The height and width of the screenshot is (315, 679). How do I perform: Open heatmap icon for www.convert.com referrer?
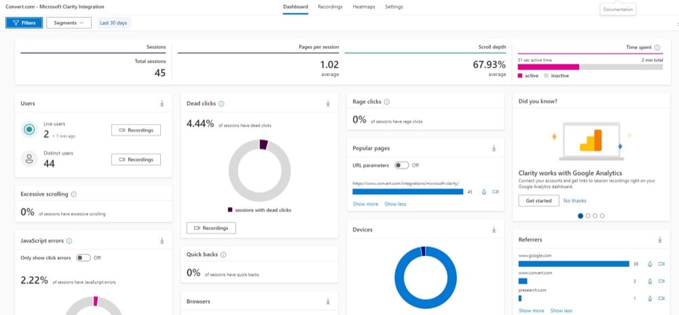[650, 281]
